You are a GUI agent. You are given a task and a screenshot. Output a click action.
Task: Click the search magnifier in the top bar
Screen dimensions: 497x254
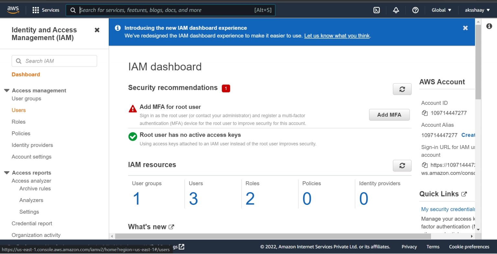(x=73, y=10)
